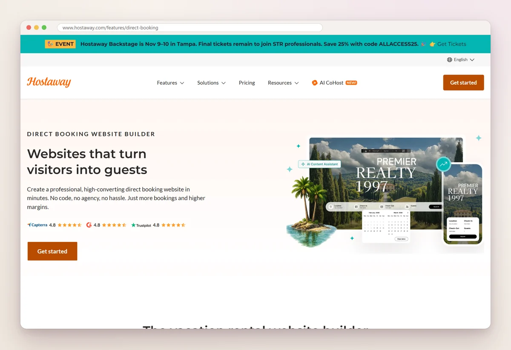Click the Capterra star rating
Image resolution: width=511 pixels, height=350 pixels.
click(69, 225)
